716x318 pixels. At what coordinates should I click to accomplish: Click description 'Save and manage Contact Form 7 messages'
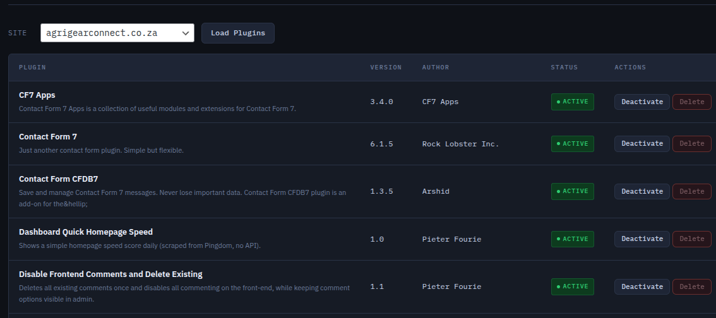(x=182, y=199)
